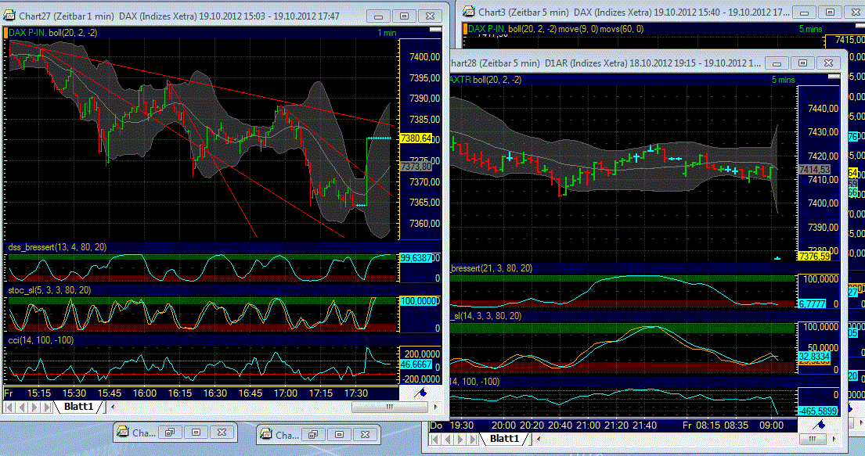Select the Blatt1 sheet tab in Chart28
This screenshot has width=865, height=456.
click(506, 440)
